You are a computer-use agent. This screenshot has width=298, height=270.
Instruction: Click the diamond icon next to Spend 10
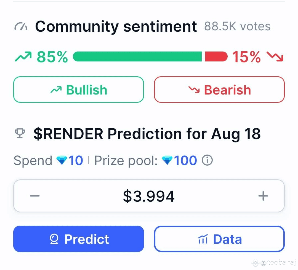point(62,160)
